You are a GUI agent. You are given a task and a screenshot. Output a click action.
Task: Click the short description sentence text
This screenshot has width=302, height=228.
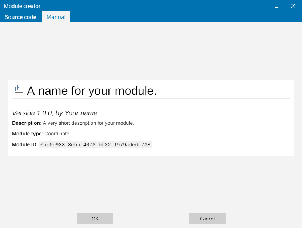coord(88,123)
